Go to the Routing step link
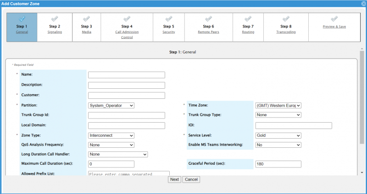The image size is (367, 194). (248, 32)
